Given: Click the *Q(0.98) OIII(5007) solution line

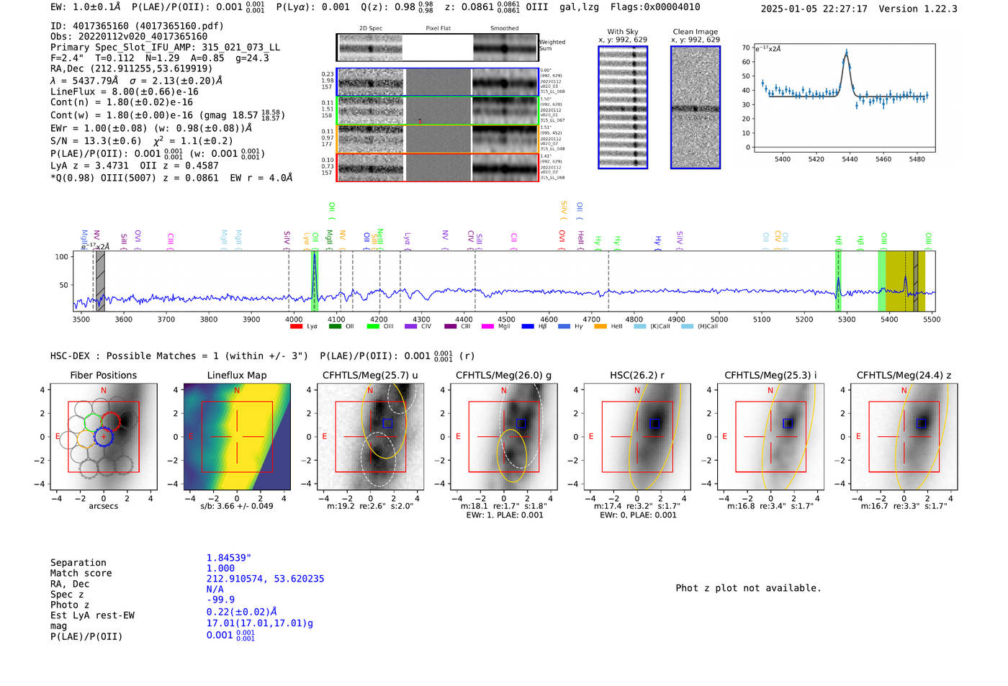Looking at the screenshot, I should (x=171, y=178).
